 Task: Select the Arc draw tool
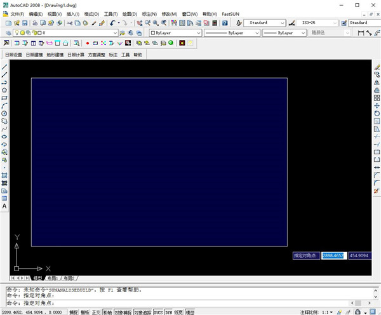click(x=4, y=105)
